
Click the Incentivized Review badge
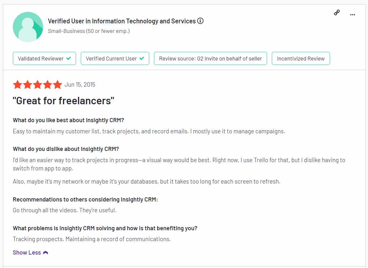coord(301,58)
